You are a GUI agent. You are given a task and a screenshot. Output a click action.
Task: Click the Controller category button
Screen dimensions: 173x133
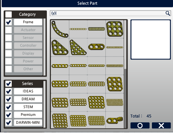click(28, 45)
